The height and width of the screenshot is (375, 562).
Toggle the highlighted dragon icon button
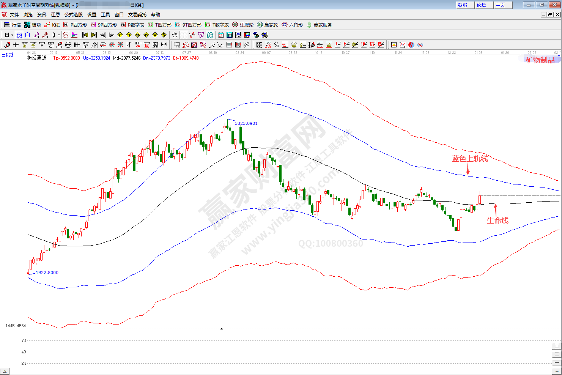pos(66,35)
